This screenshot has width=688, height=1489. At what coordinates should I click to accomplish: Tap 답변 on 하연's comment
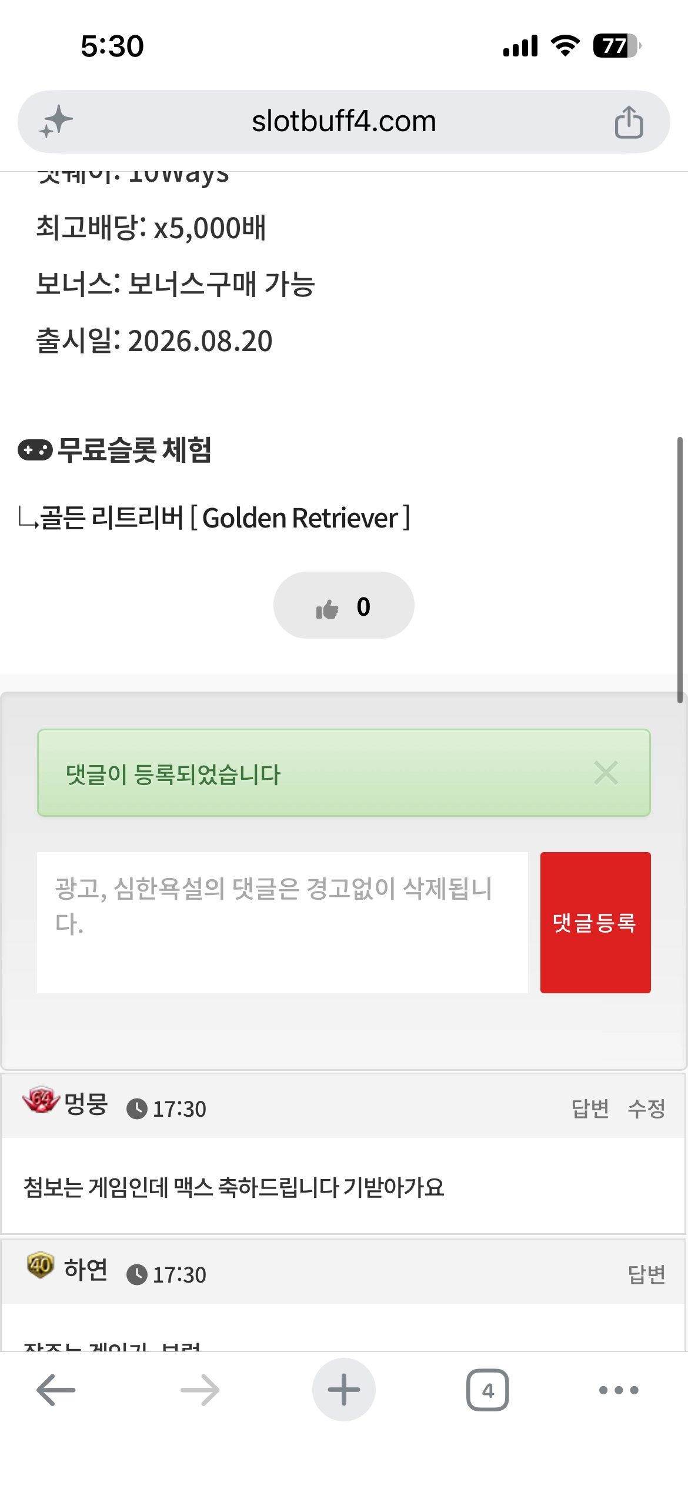[646, 1274]
